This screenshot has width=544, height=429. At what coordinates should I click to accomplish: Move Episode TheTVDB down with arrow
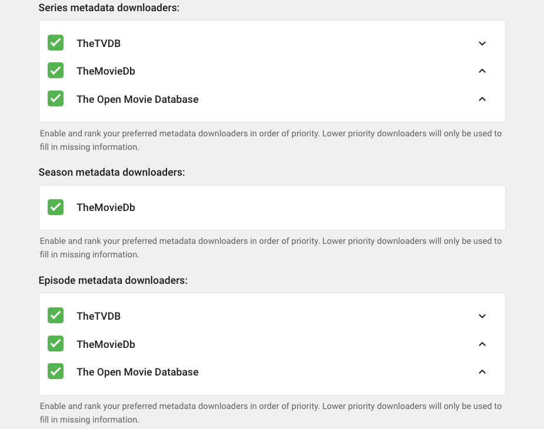482,316
